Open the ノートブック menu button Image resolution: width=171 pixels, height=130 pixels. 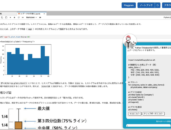pyautogui.click(x=146, y=5)
